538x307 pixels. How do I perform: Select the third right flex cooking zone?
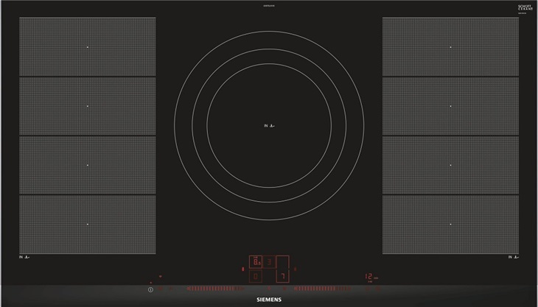click(450, 165)
